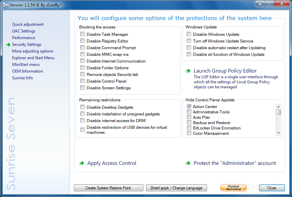Tick Auto Play applet checkbox
Viewport: 292px width, 197px height.
[x=189, y=117]
